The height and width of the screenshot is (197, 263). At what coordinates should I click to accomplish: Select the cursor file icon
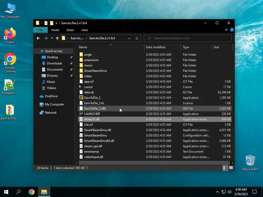80,87
